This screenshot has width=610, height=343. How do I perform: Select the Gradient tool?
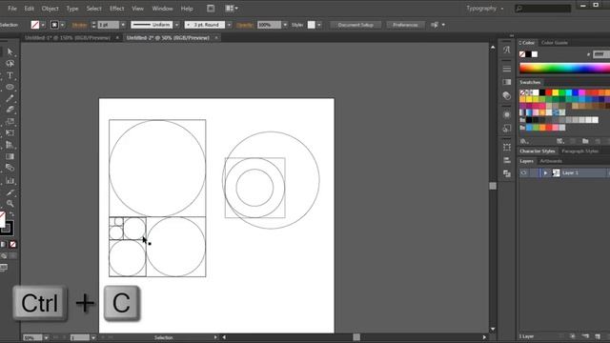pos(10,156)
